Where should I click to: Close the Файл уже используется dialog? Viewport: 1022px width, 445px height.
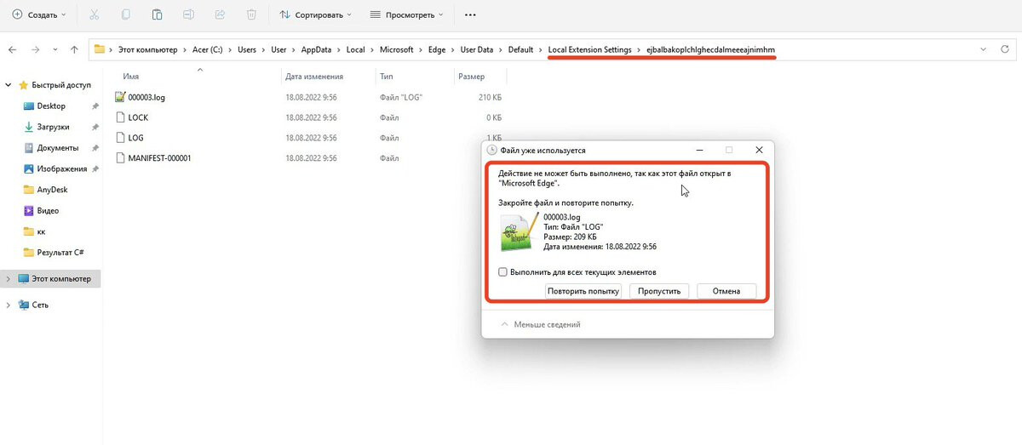[759, 150]
